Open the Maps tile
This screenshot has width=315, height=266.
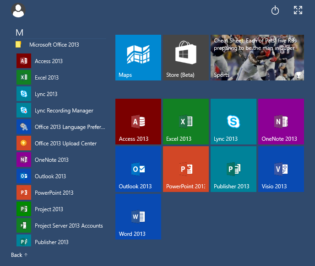[138, 58]
